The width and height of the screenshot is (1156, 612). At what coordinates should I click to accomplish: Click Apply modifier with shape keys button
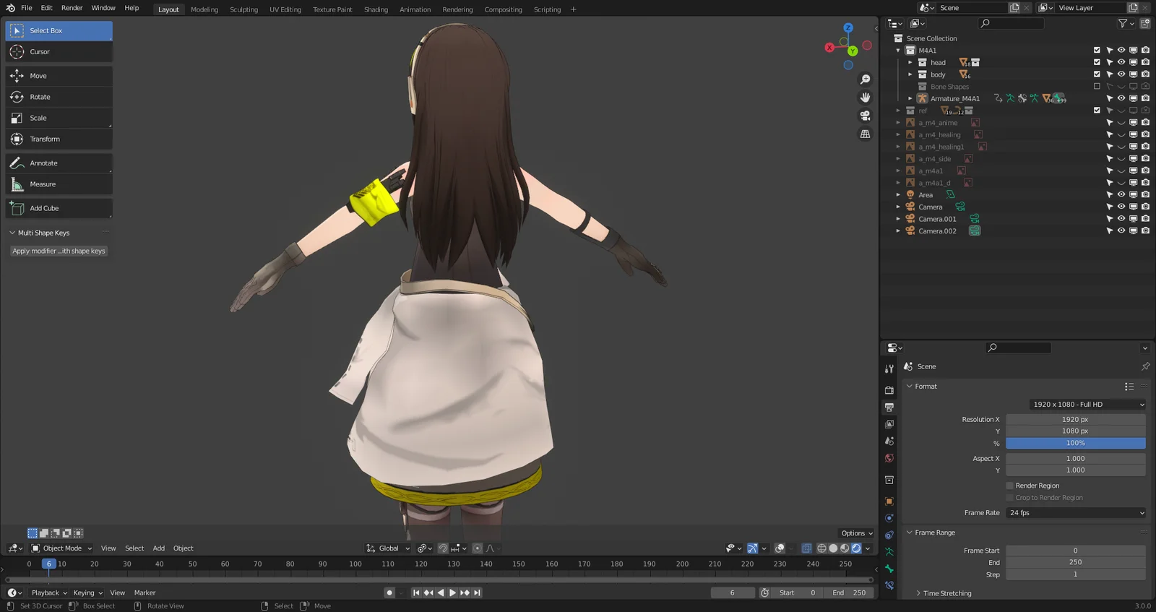(x=59, y=251)
